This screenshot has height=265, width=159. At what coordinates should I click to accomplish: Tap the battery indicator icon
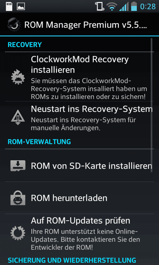tap(134, 6)
